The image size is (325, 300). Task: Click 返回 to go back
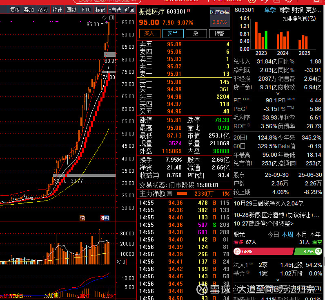pos(129,10)
